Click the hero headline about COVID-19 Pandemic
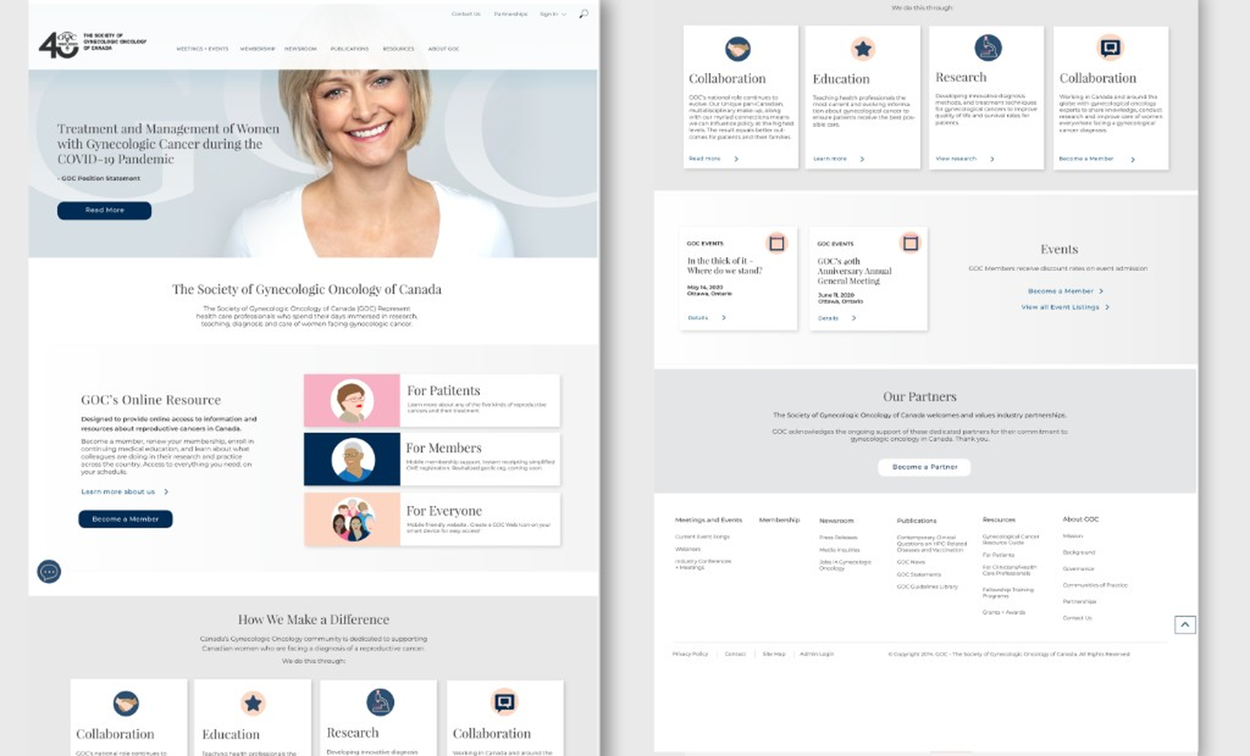Screen dimensions: 1250x756 click(168, 144)
